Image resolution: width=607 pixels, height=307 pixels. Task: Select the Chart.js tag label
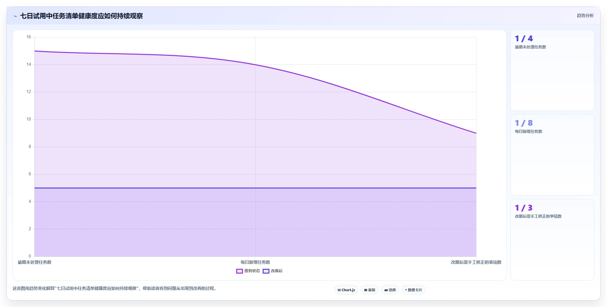click(348, 290)
